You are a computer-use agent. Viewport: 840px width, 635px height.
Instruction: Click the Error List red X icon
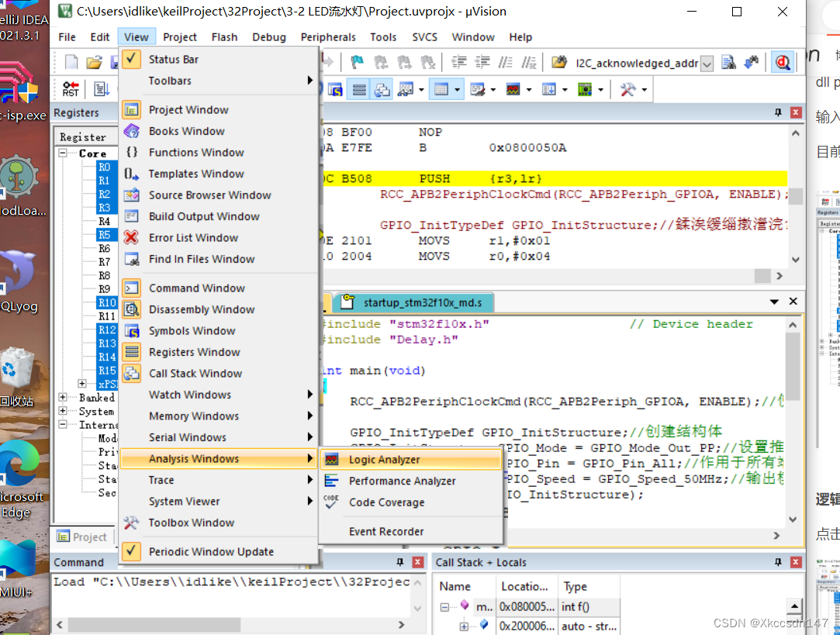pos(132,238)
